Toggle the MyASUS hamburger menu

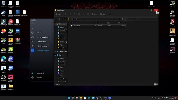33,28
